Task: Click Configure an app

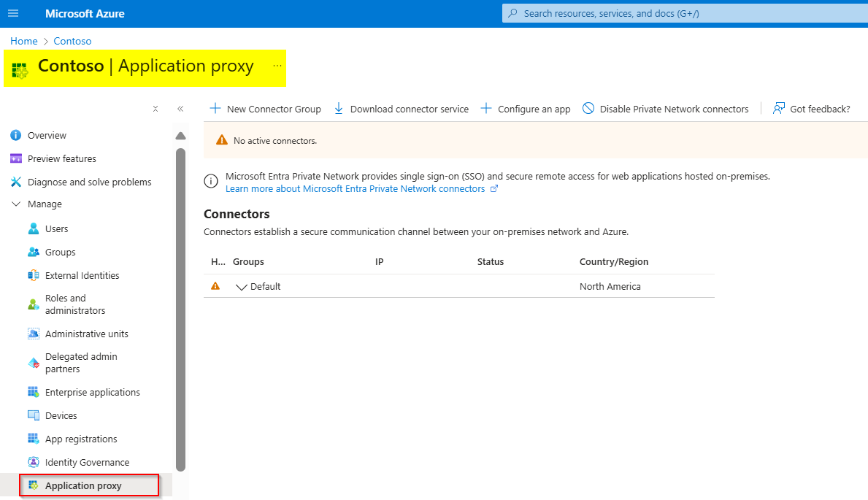Action: [534, 109]
